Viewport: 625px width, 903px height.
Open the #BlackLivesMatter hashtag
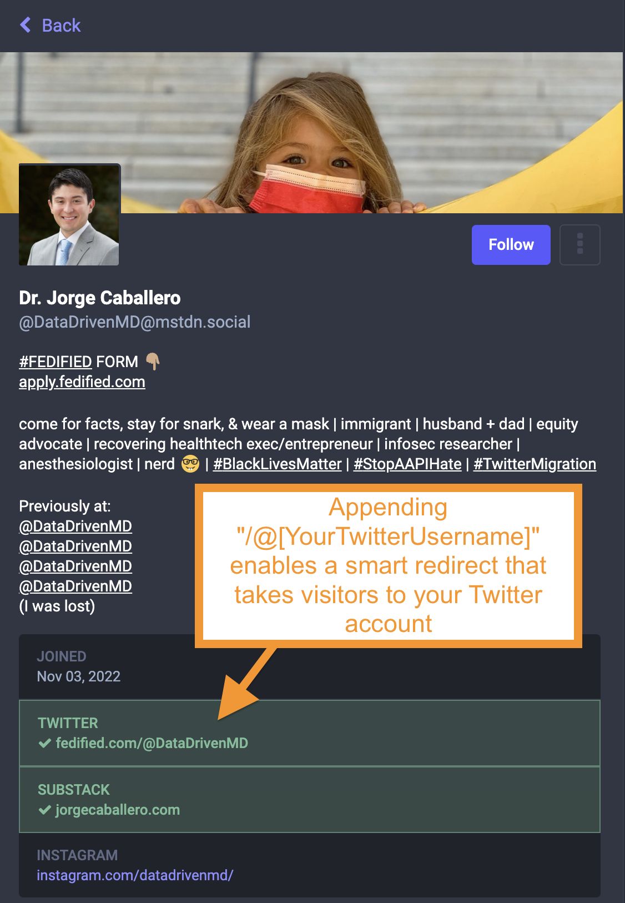pos(278,464)
